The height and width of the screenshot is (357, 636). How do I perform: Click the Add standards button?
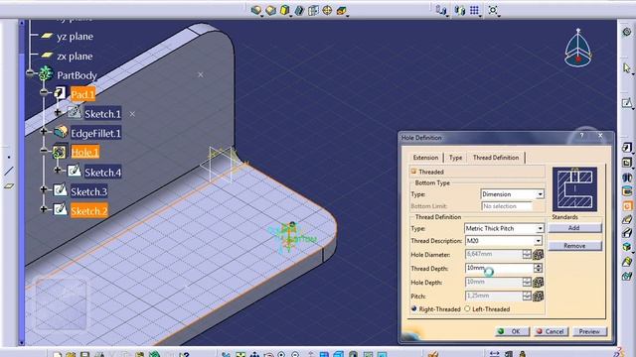tap(574, 228)
